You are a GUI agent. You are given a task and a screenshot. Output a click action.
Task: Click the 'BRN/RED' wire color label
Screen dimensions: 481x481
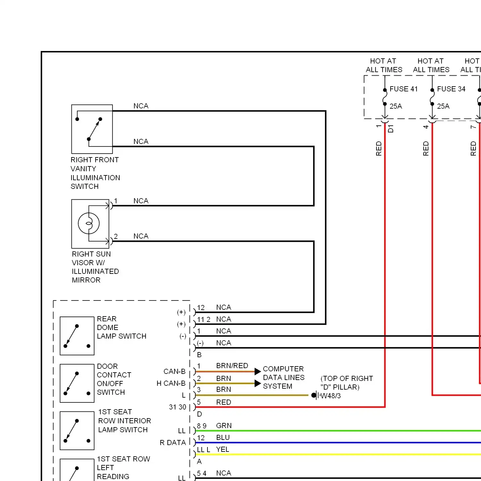pyautogui.click(x=232, y=366)
